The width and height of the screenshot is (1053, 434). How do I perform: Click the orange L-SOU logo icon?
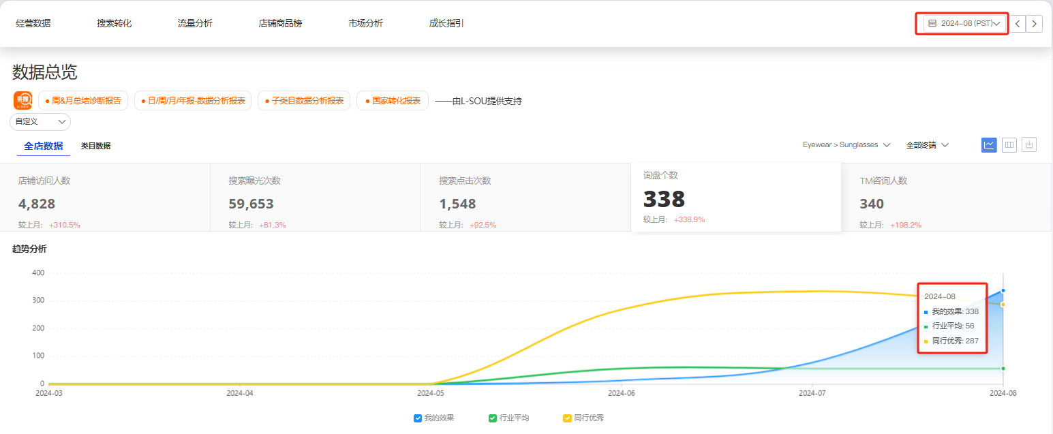click(22, 101)
